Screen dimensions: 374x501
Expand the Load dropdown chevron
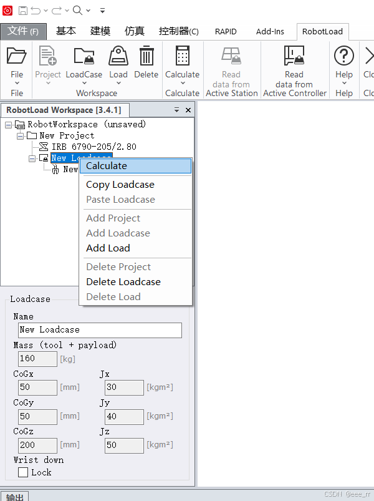(118, 83)
